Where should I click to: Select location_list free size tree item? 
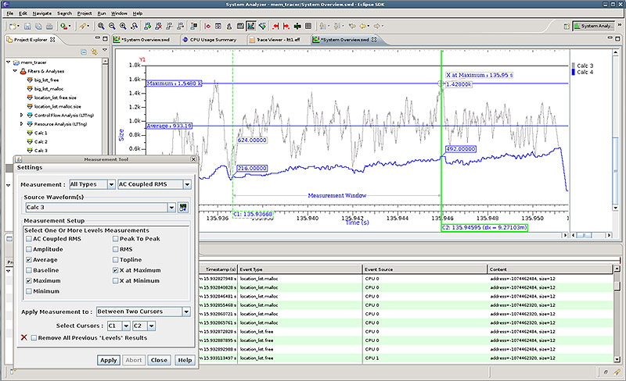click(55, 98)
